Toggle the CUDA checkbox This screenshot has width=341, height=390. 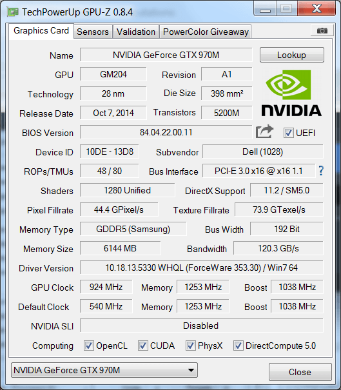[x=142, y=346]
